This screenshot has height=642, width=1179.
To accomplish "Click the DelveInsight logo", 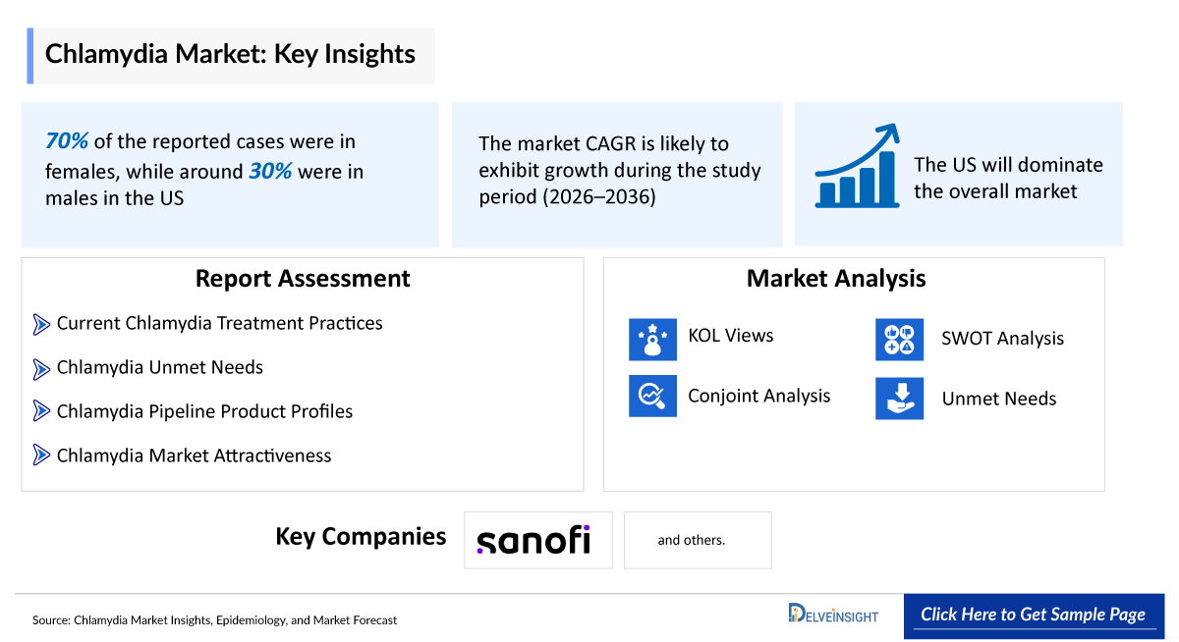I will pos(833,615).
